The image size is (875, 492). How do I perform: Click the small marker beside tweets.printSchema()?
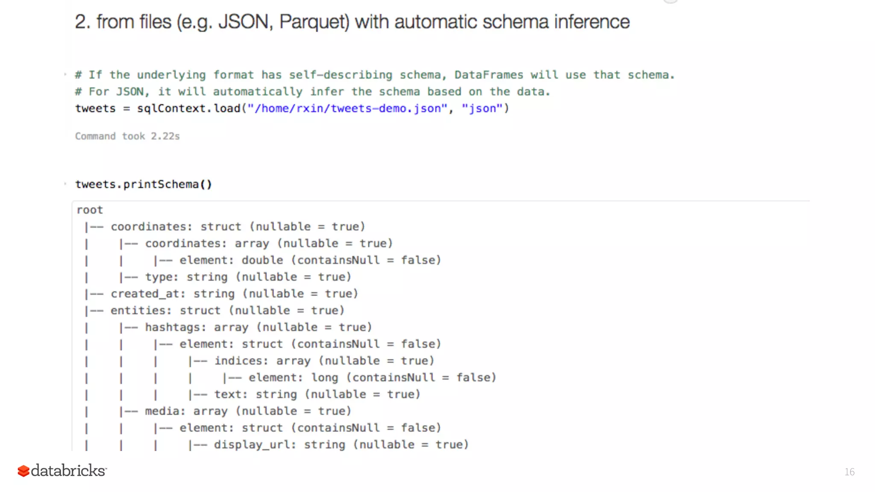click(65, 184)
